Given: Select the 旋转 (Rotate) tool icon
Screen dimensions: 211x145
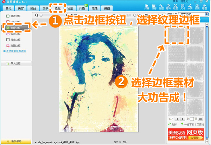Looking at the screenshot, I should coord(167,7).
